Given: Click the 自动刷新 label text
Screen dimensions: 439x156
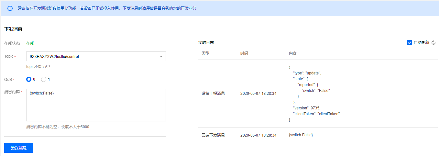Looking at the screenshot, I should point(422,43).
